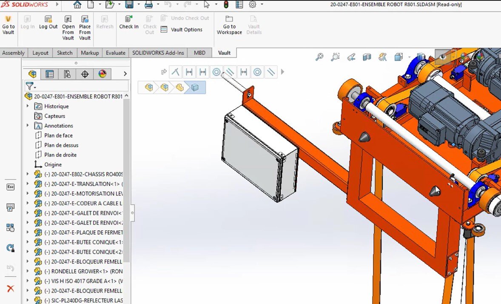Open the ConfigurationManager tab in left panel
501x304 pixels.
pos(67,74)
